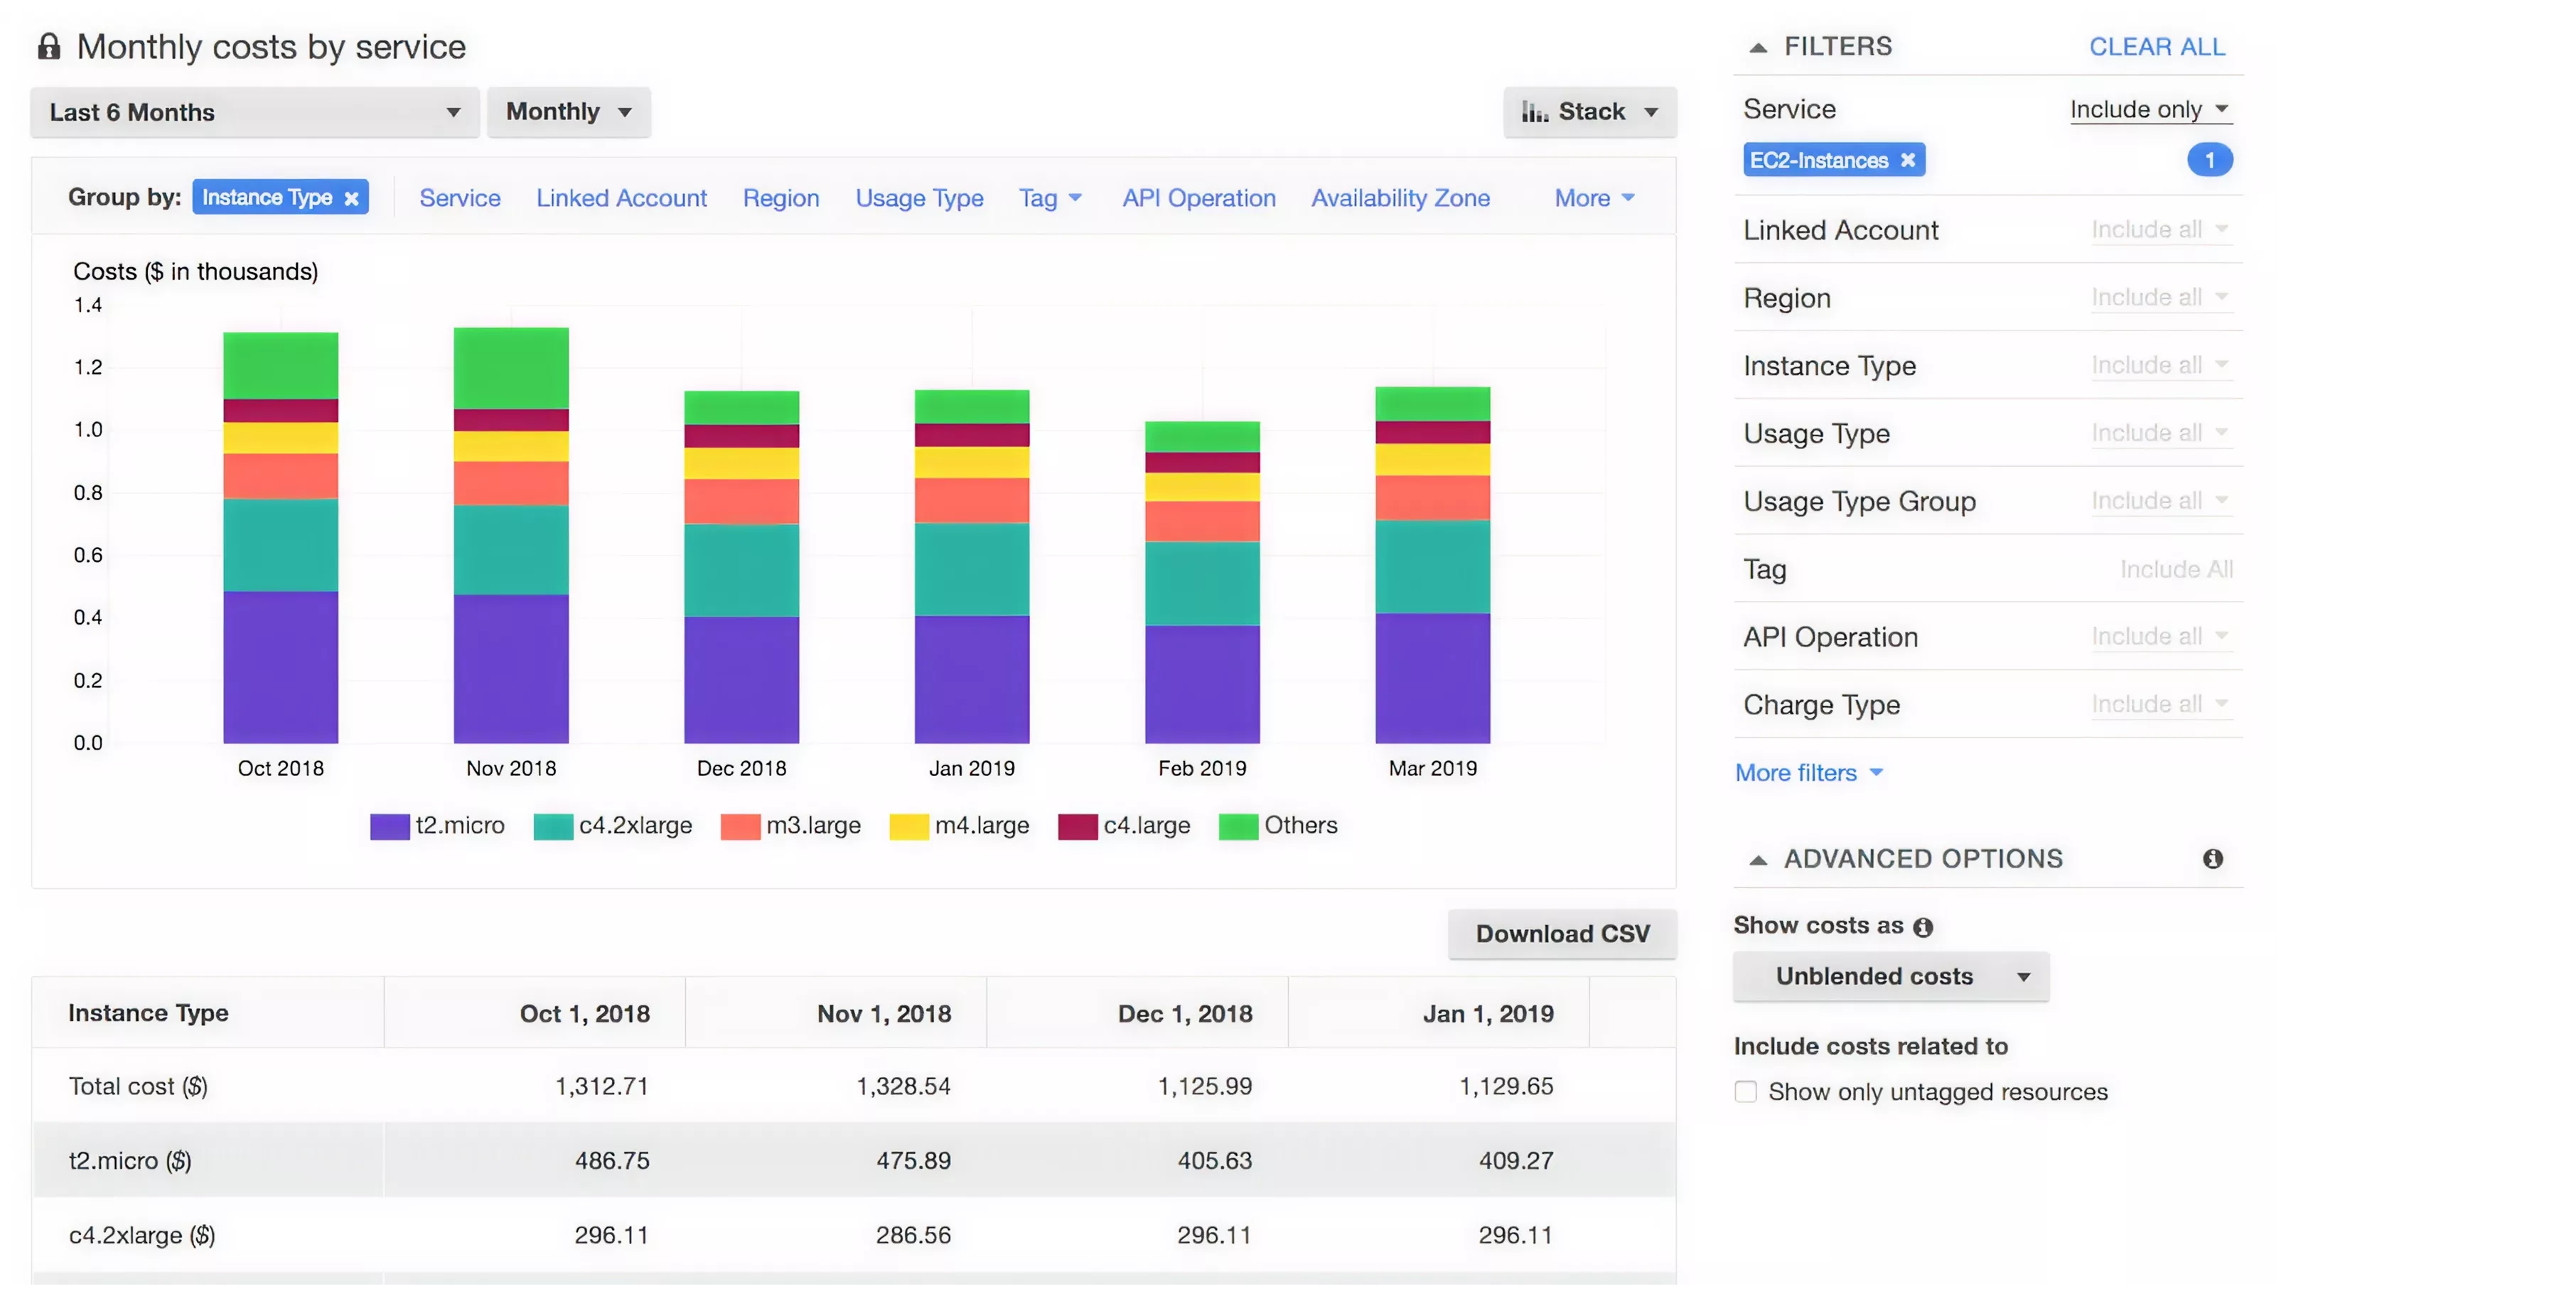Enable Show only untagged resources

pos(1746,1091)
